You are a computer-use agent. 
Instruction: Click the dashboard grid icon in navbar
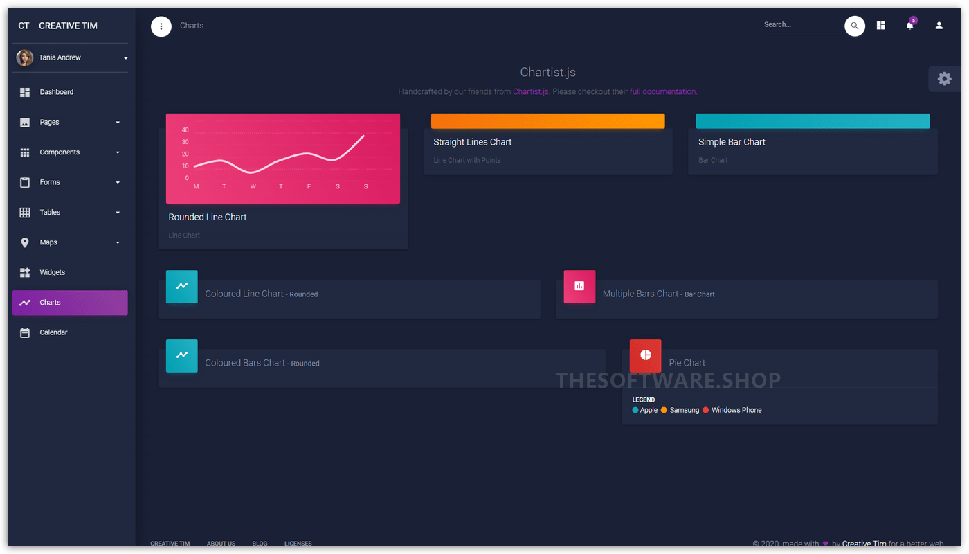[x=880, y=26]
